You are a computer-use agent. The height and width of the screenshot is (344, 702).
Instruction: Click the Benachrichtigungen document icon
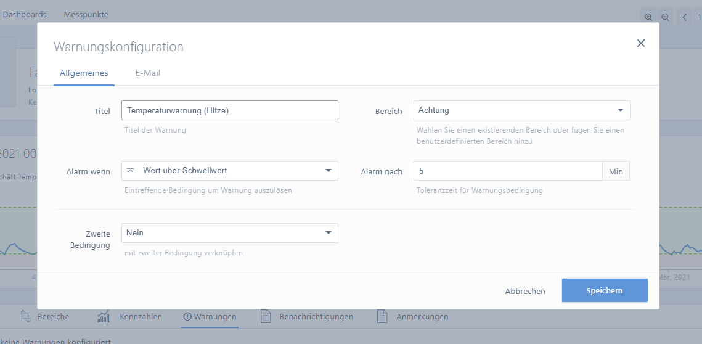(266, 316)
